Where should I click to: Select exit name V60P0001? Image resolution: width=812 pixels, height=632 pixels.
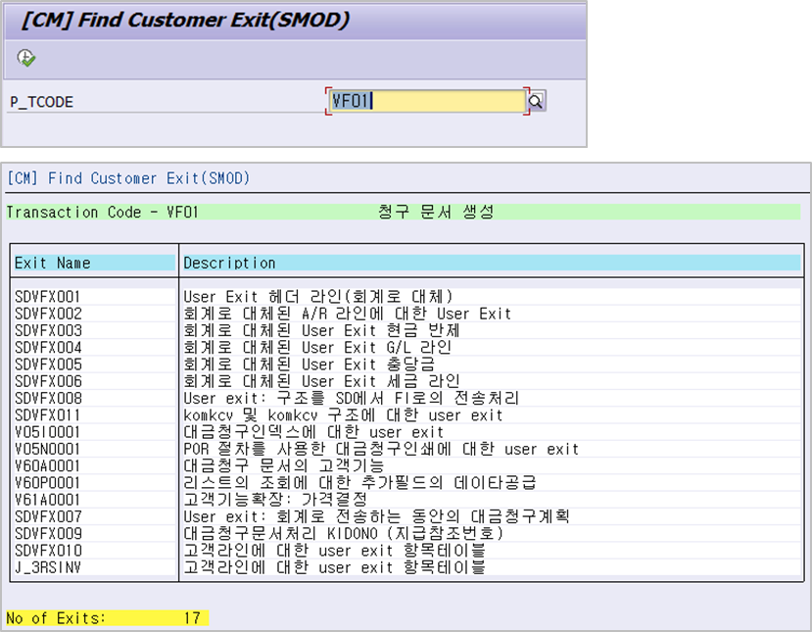point(48,483)
